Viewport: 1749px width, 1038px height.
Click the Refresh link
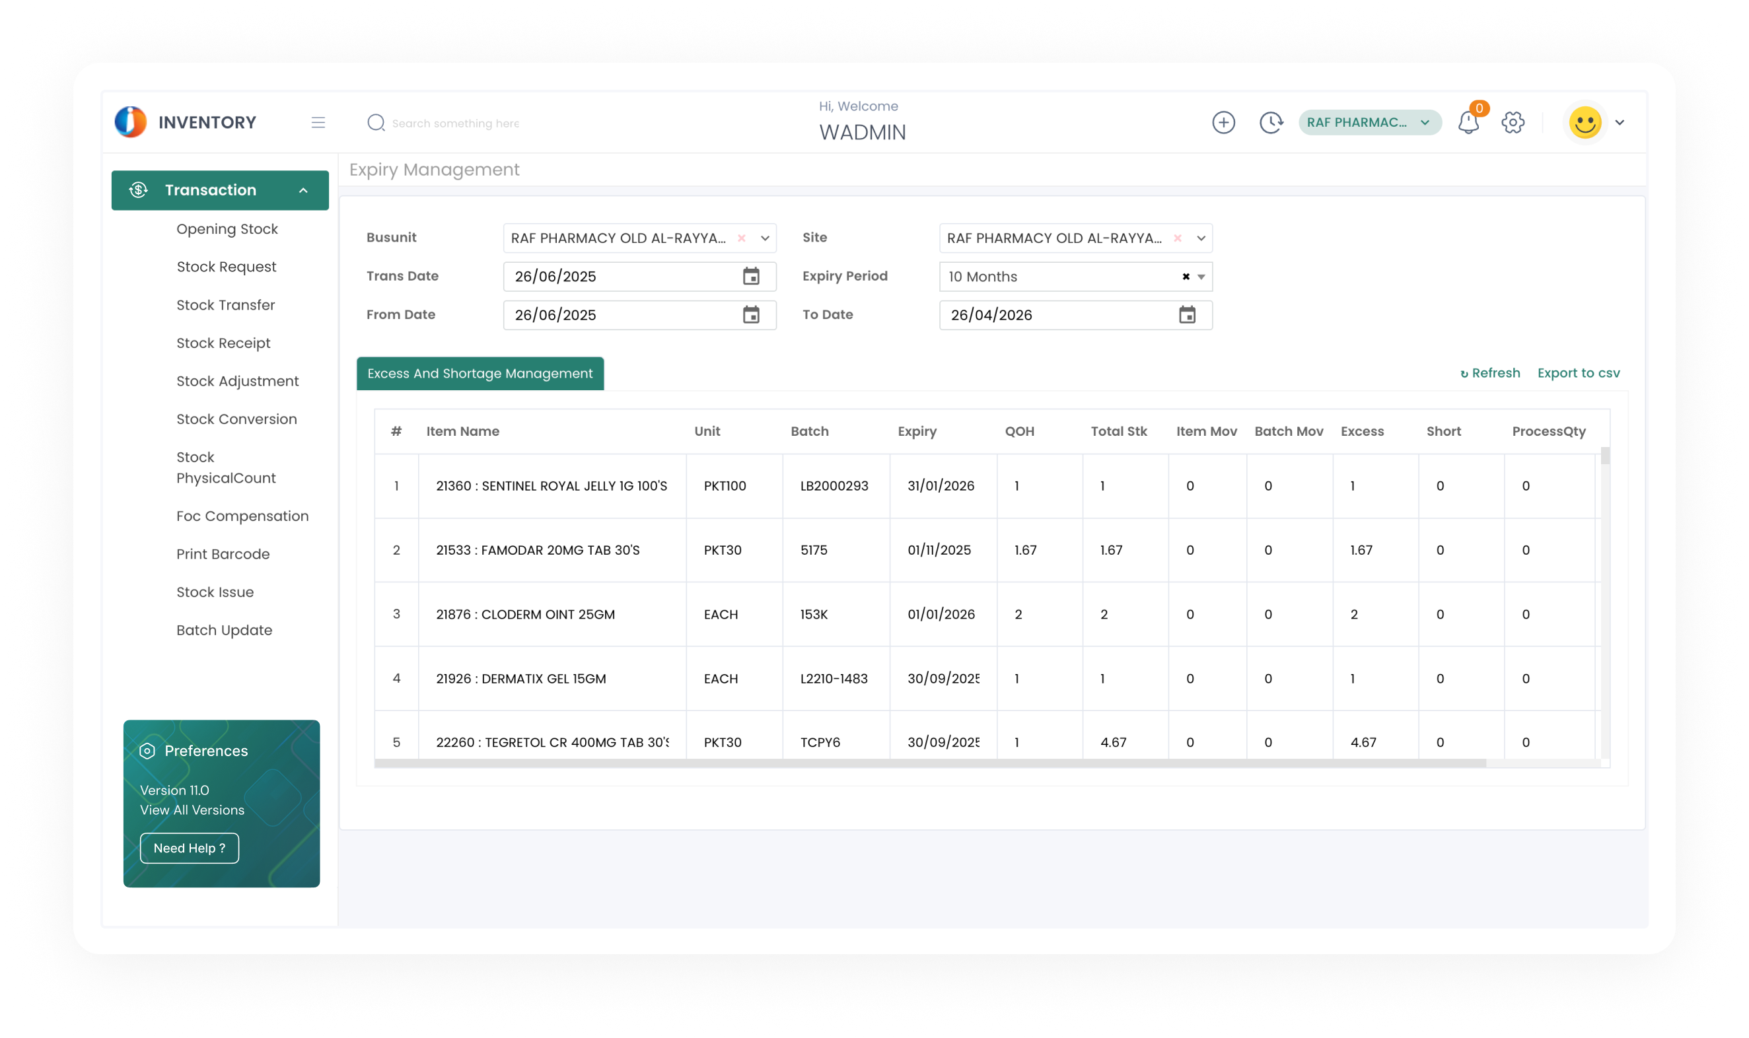click(x=1489, y=373)
